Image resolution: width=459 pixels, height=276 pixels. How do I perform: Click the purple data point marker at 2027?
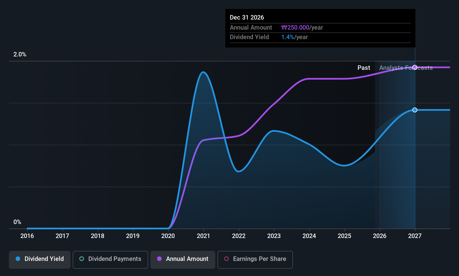point(415,67)
